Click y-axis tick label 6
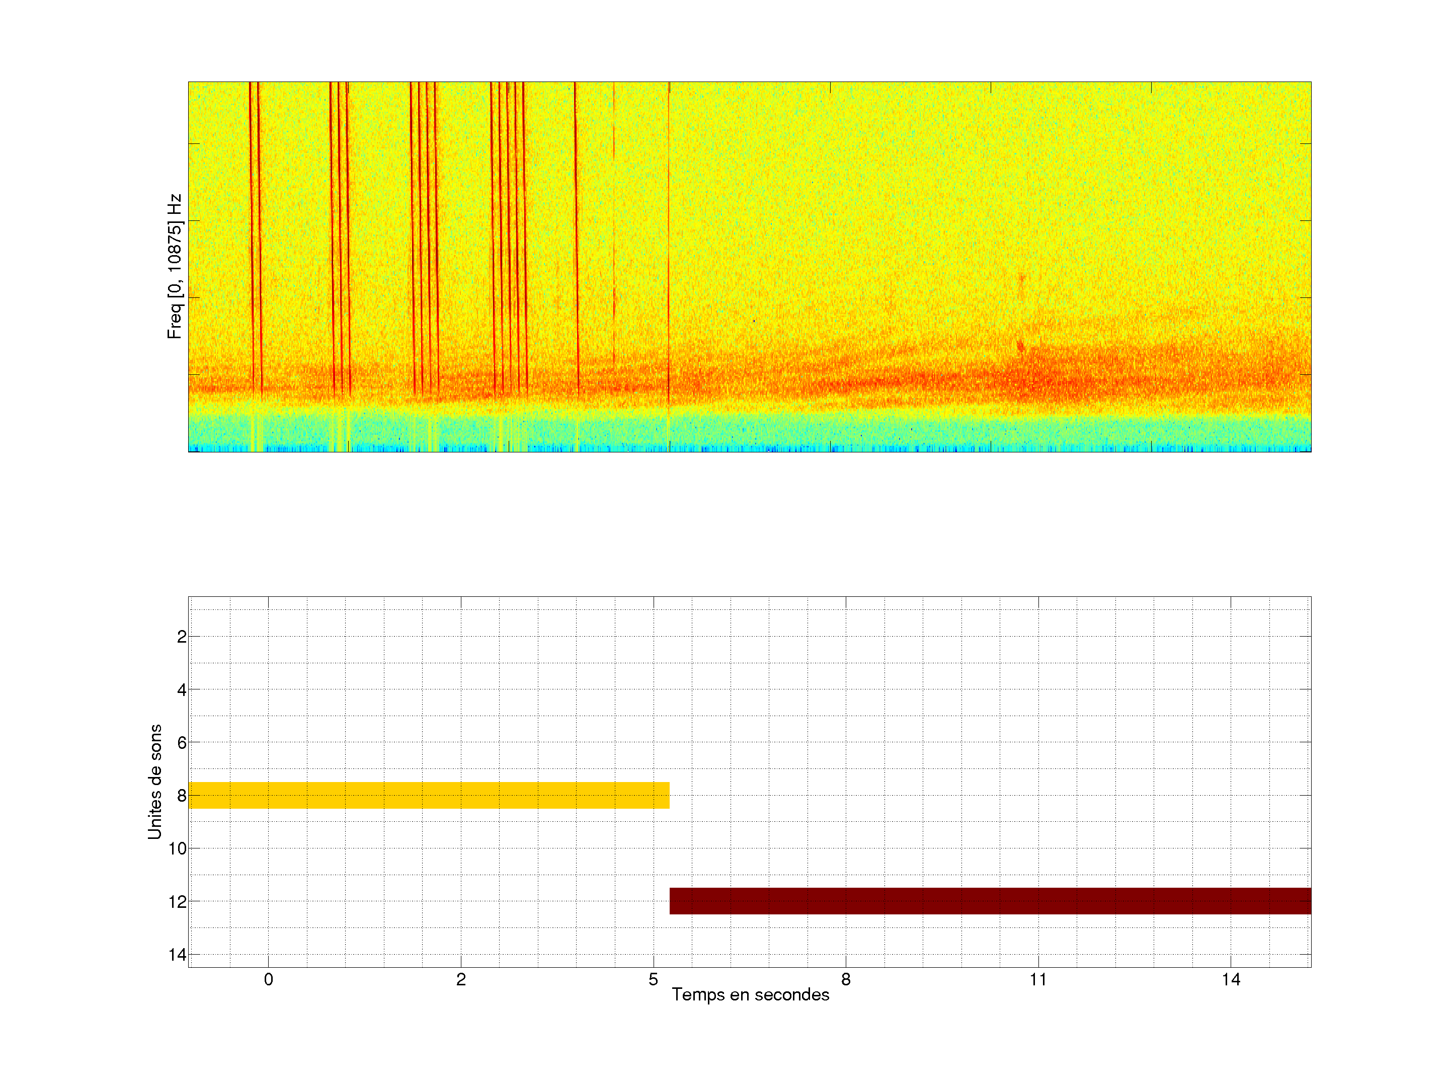The width and height of the screenshot is (1449, 1087). coord(182,742)
